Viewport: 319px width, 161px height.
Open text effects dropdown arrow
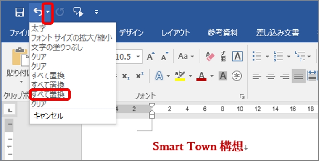pos(168,76)
